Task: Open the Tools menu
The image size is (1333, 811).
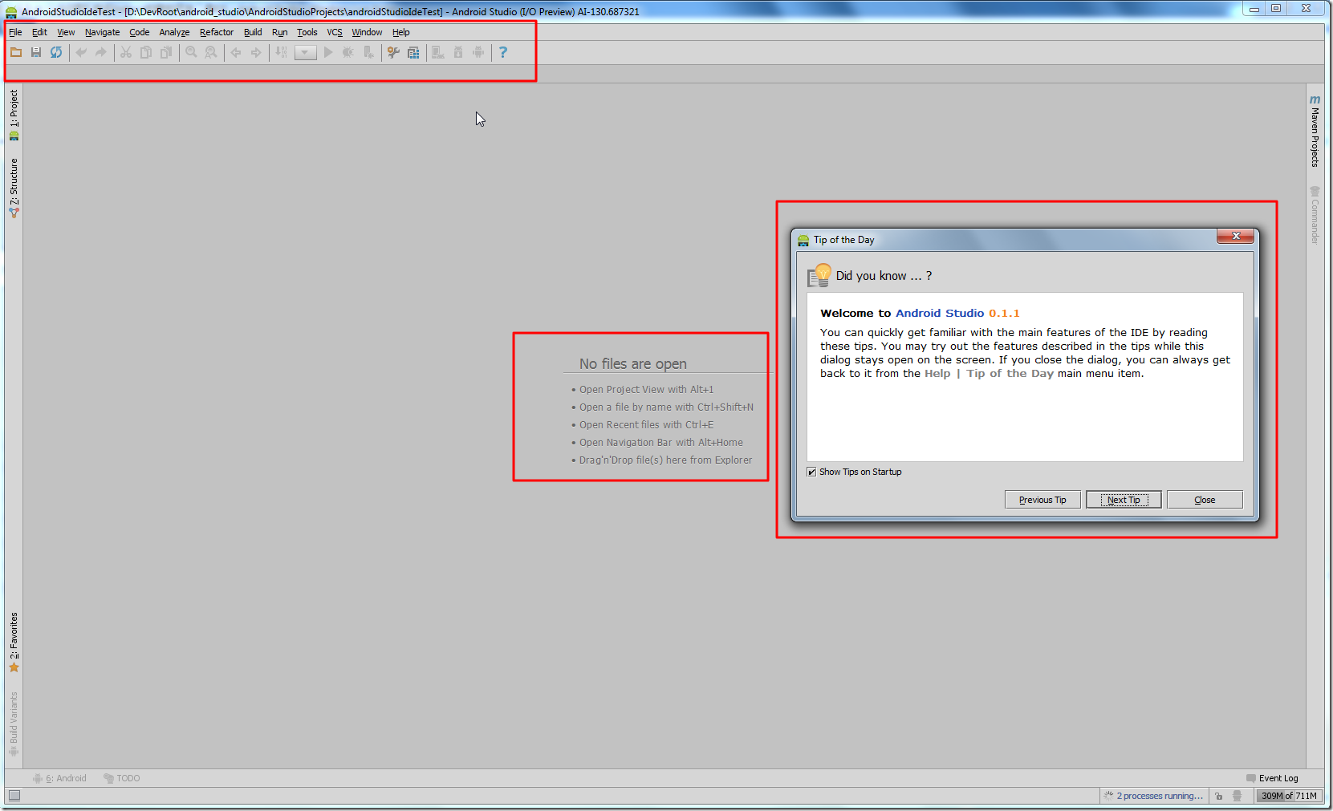Action: pyautogui.click(x=307, y=32)
